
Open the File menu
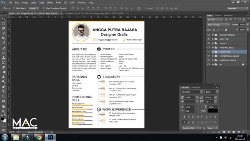(x=10, y=3)
